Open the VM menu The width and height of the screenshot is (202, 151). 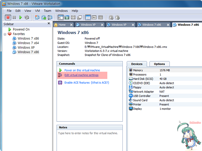37,11
